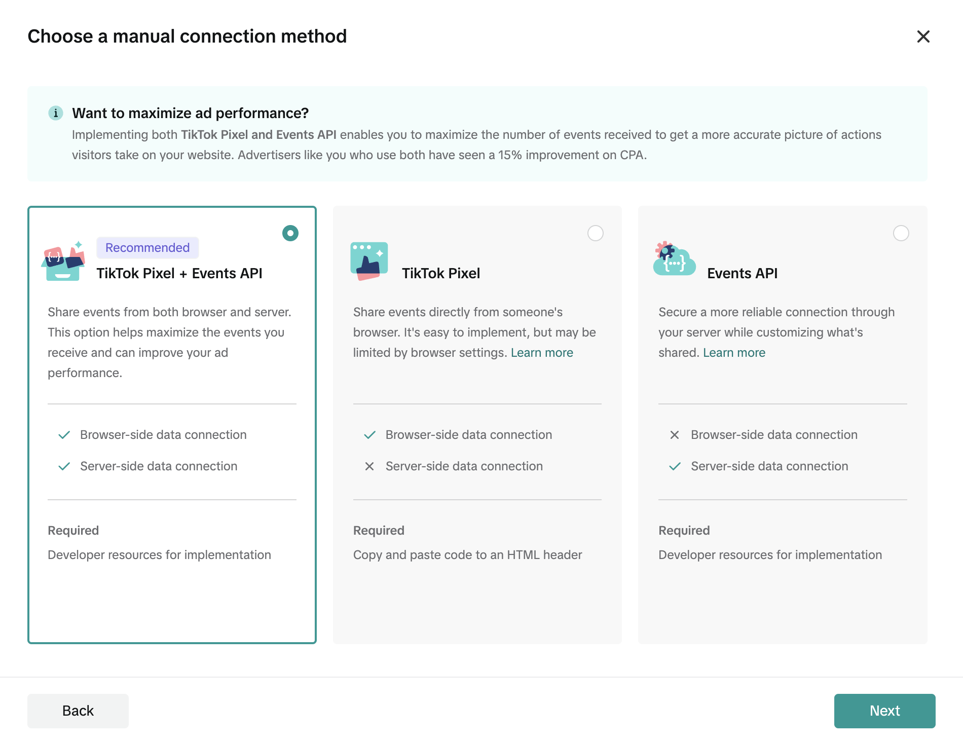Image resolution: width=963 pixels, height=742 pixels.
Task: Choose the Events API radio button
Action: pos(901,233)
